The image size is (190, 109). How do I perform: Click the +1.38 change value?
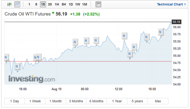click(x=75, y=14)
